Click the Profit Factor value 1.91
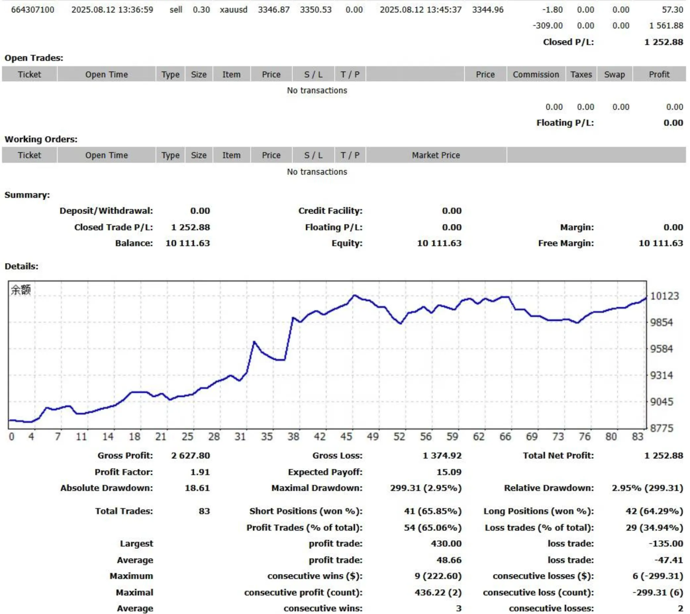Image resolution: width=690 pixels, height=614 pixels. point(200,472)
